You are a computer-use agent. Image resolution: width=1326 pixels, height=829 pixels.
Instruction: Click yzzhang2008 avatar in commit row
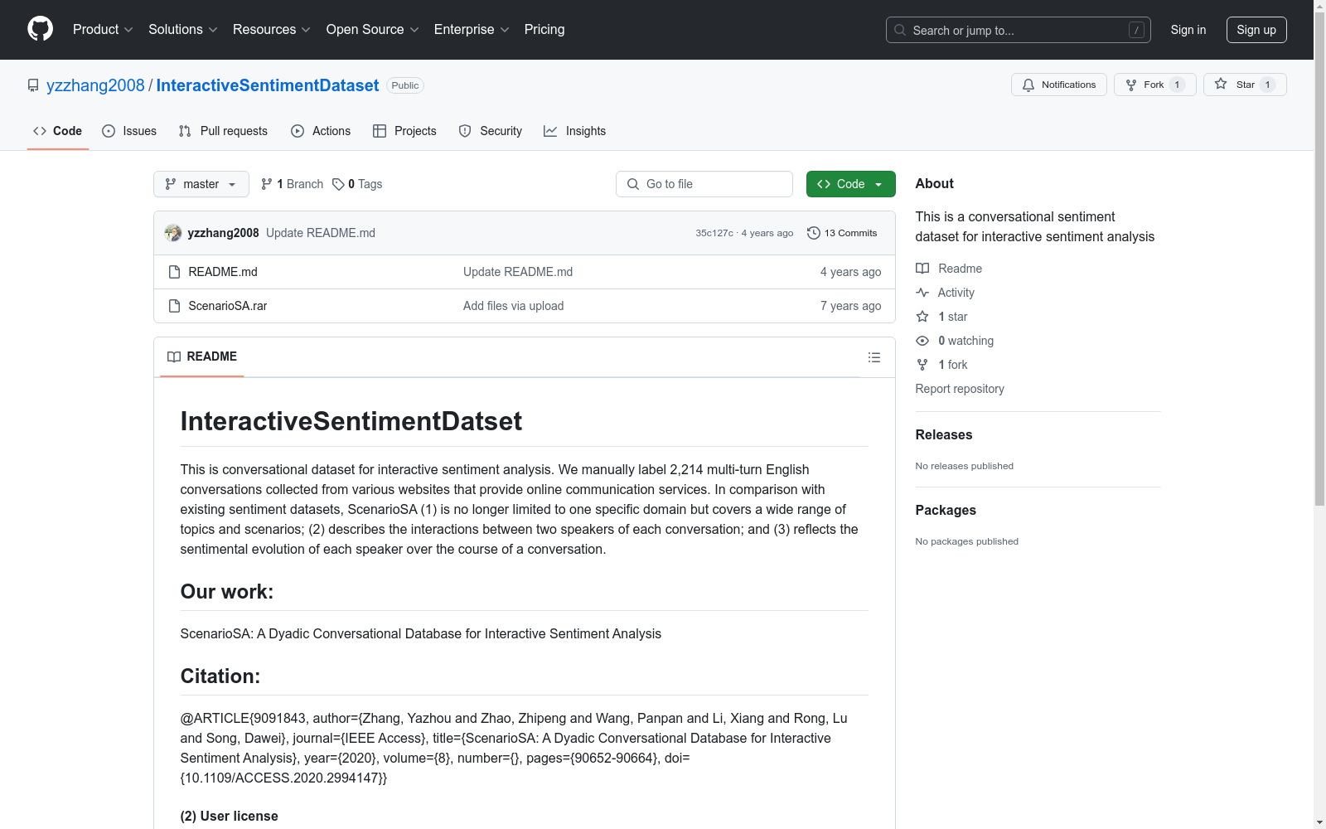click(173, 233)
